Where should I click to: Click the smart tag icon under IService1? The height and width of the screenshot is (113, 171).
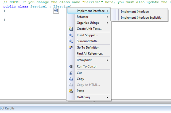(56, 11)
